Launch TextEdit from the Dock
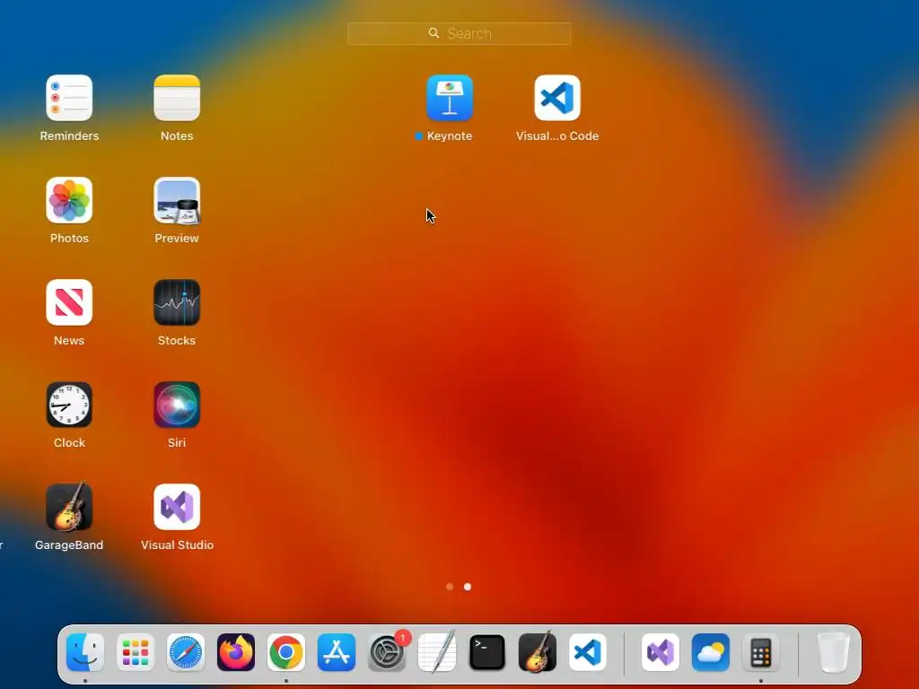The image size is (919, 689). 437,652
